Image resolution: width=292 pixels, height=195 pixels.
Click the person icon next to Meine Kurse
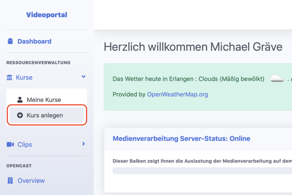tap(20, 99)
